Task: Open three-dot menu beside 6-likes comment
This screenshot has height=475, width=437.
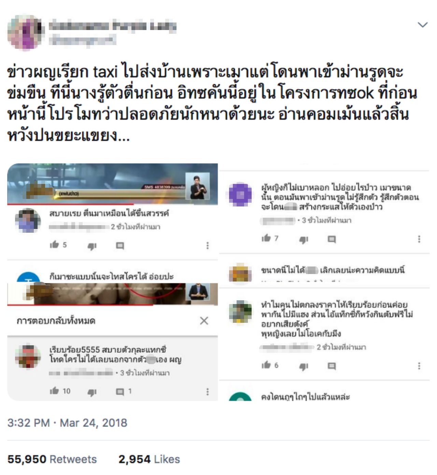Action: tap(419, 366)
